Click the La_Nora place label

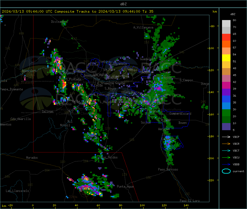[x=109, y=69]
